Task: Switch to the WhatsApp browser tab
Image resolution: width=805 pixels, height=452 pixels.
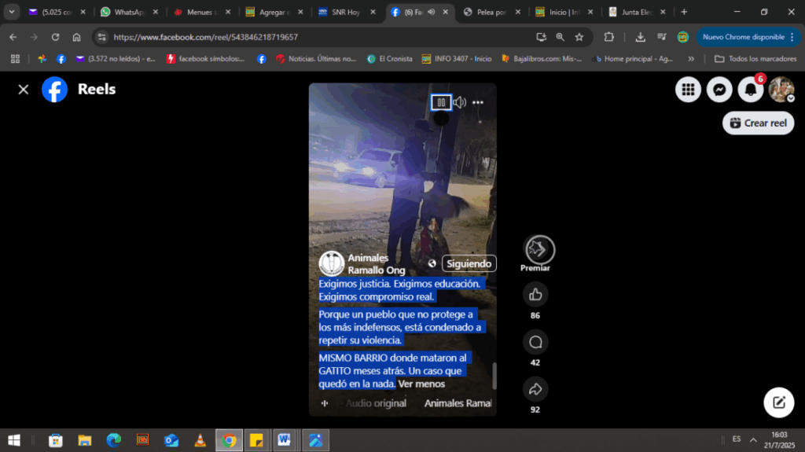Action: (129, 12)
